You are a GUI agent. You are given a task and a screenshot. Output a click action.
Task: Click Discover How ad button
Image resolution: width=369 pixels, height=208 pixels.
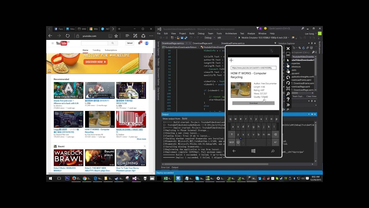tap(95, 62)
